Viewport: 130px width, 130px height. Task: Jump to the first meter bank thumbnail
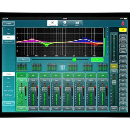pyautogui.click(x=22, y=67)
